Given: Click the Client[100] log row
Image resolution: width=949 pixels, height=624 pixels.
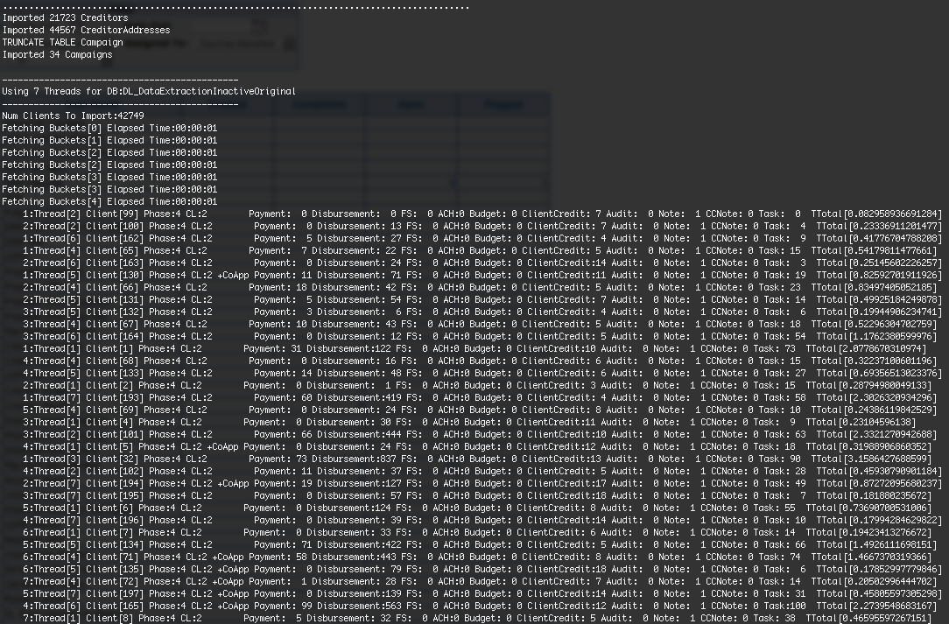Looking at the screenshot, I should pyautogui.click(x=483, y=227).
